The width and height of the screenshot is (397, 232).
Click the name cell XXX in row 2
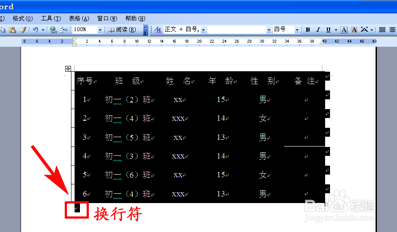(x=178, y=118)
